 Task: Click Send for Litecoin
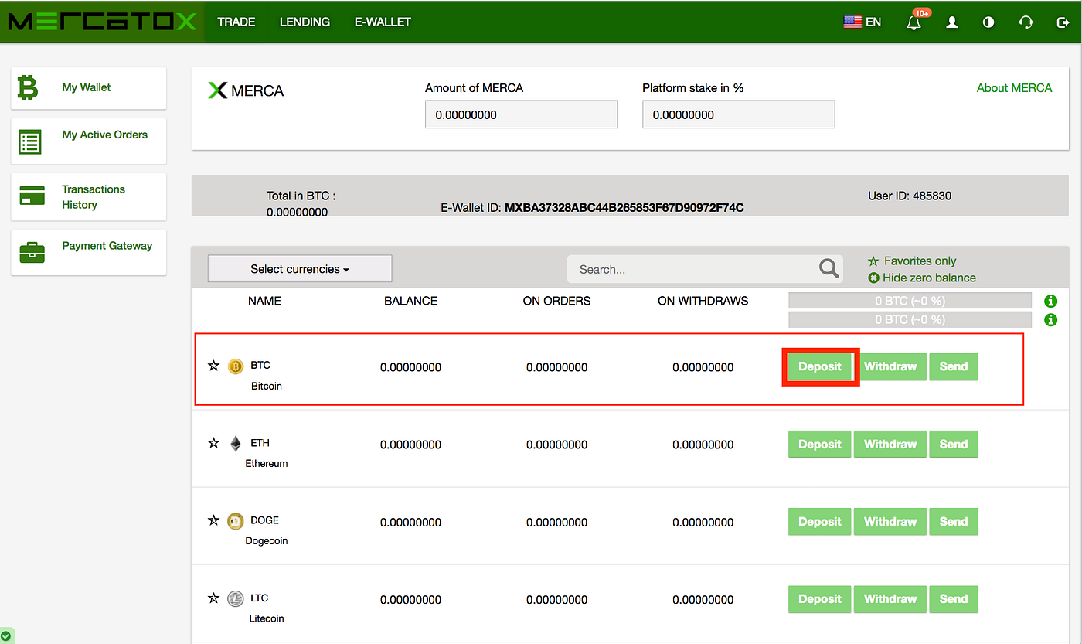click(x=954, y=599)
